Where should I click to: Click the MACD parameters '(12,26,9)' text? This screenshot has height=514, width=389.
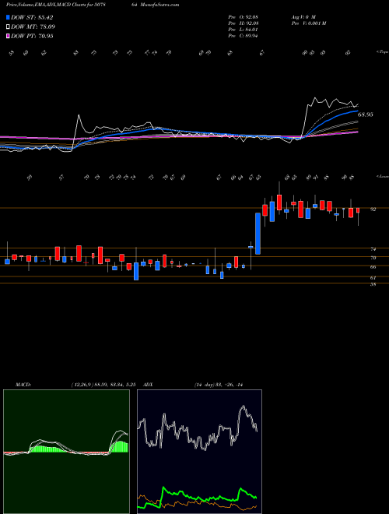82,385
